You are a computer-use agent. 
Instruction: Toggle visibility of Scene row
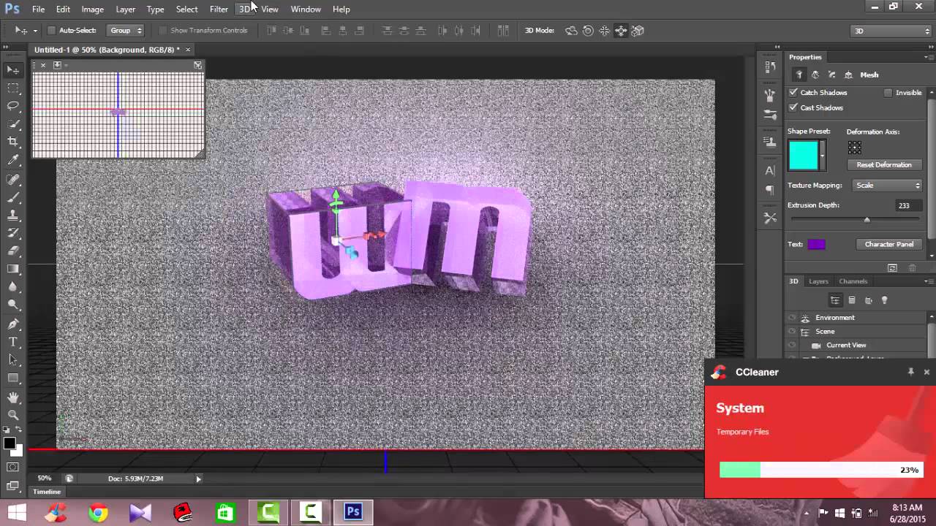[791, 332]
